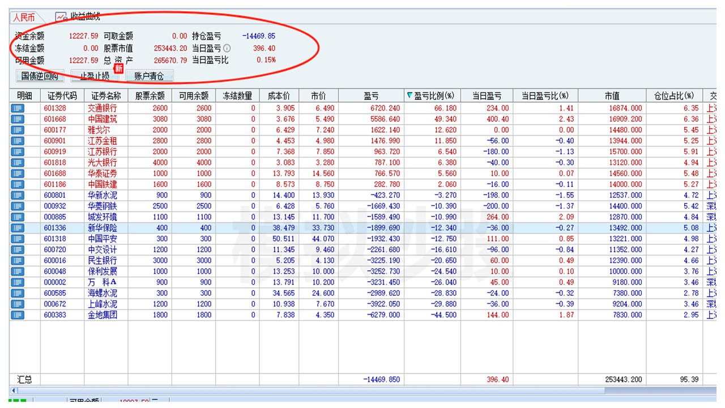Click the scrollbar left arrow below 汇总

[x=14, y=390]
